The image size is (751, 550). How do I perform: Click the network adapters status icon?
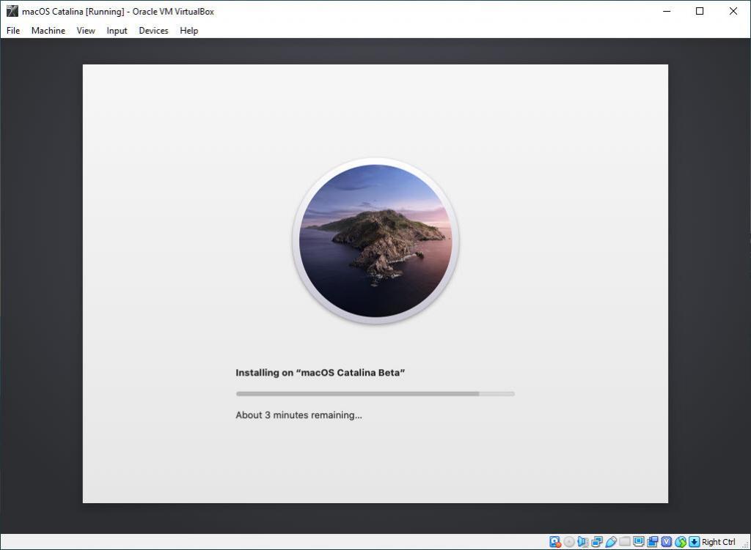click(x=596, y=541)
